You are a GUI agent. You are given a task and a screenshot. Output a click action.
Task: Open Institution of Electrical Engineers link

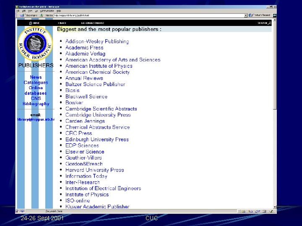(103, 188)
